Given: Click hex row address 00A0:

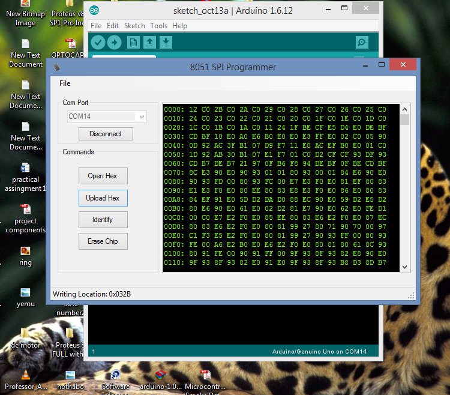Looking at the screenshot, I should click(x=174, y=199).
